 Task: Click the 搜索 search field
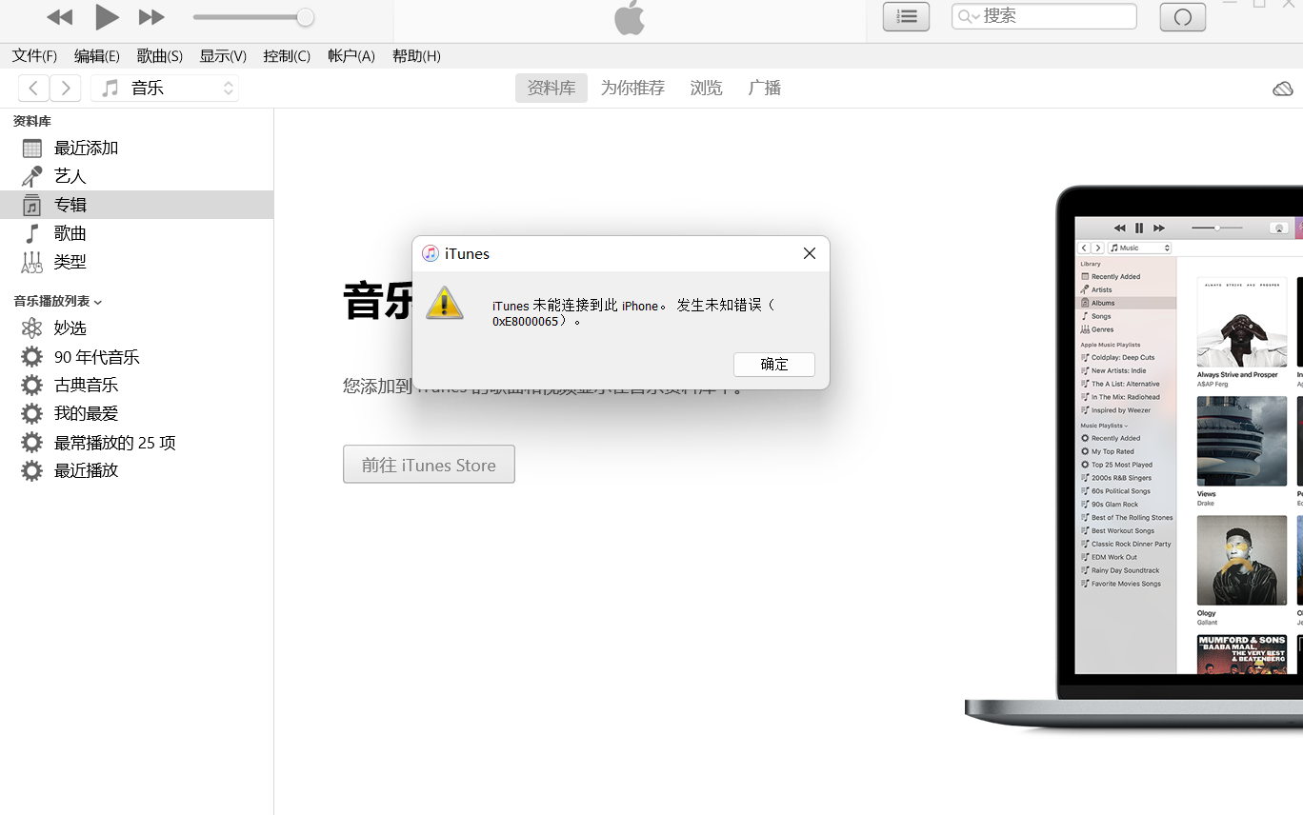click(x=1044, y=16)
